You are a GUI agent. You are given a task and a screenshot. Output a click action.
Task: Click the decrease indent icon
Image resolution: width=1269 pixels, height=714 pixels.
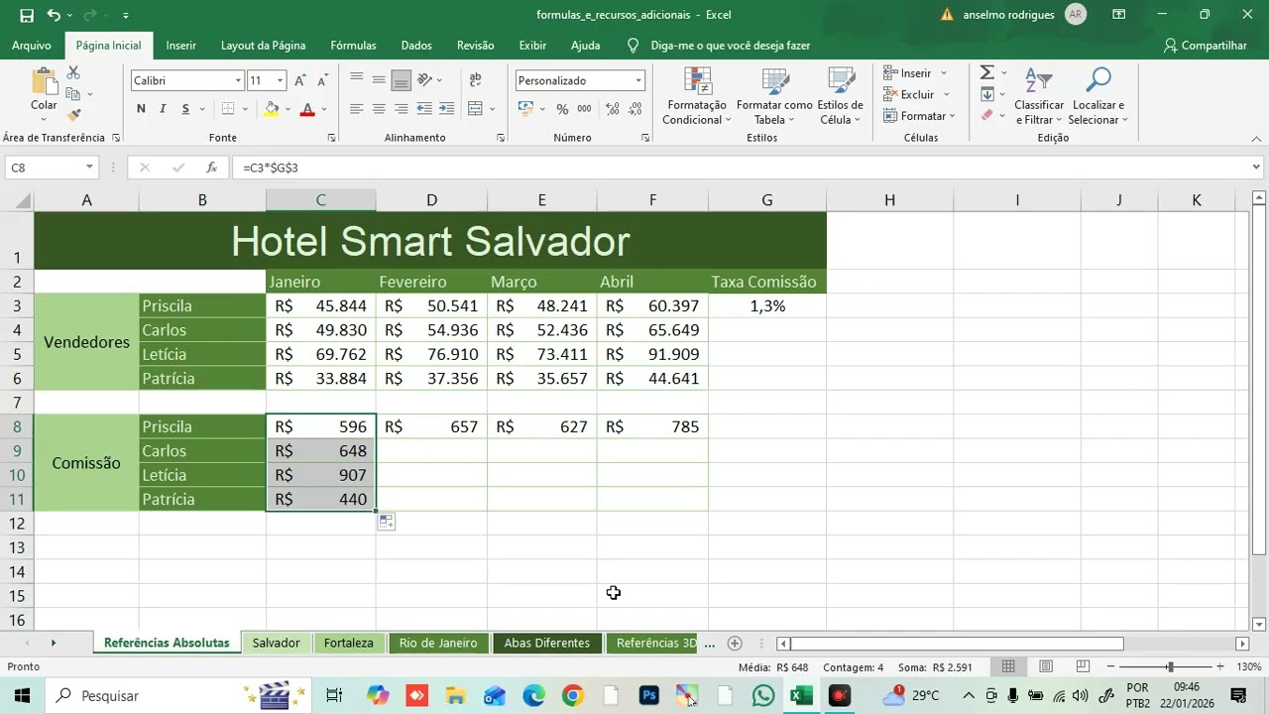tap(424, 109)
